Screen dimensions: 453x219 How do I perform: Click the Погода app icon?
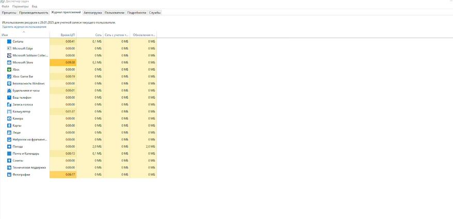coord(9,147)
